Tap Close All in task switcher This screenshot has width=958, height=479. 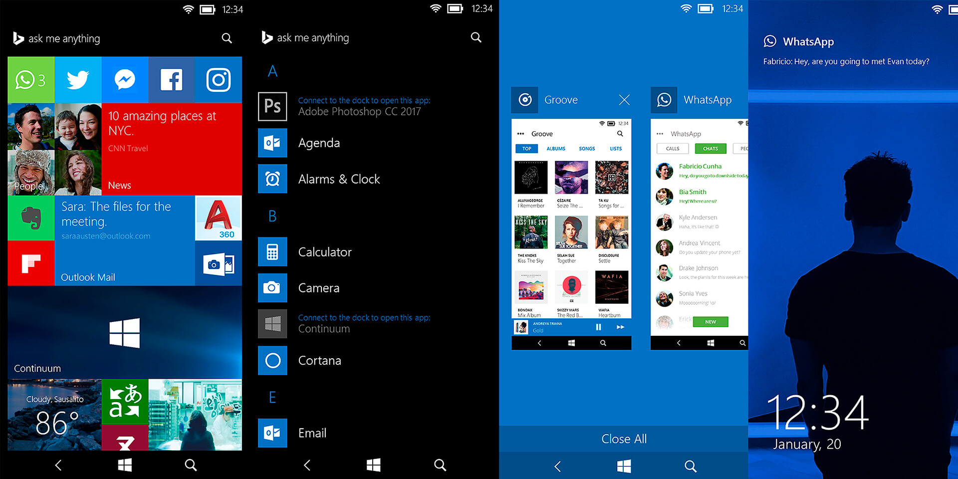(x=624, y=439)
